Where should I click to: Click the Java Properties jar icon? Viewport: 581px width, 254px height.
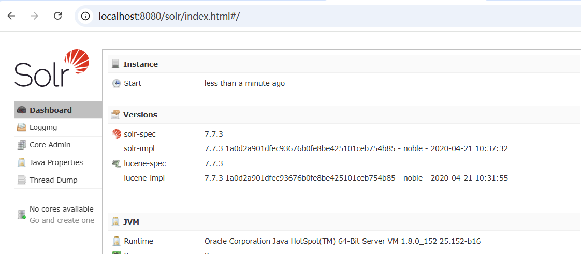point(22,162)
